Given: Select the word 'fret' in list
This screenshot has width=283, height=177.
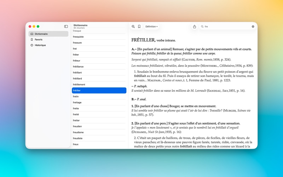Looking at the screenshot, I should coord(99,48).
